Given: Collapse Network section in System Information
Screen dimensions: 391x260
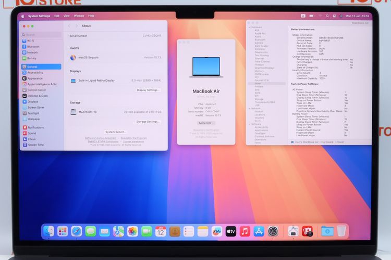Looking at the screenshot, I should pyautogui.click(x=250, y=109).
